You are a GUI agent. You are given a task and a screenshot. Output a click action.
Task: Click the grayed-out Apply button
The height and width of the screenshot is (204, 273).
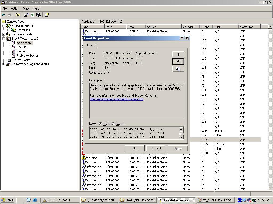click(178, 148)
